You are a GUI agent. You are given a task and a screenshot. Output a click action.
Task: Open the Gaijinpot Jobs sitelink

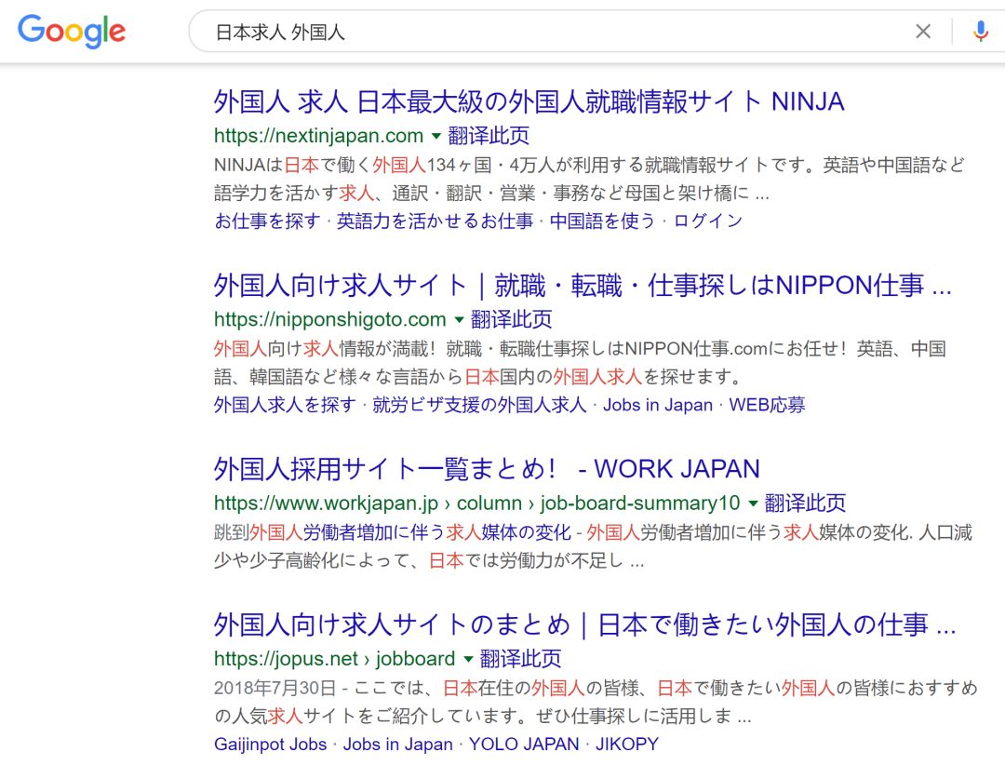pyautogui.click(x=270, y=745)
